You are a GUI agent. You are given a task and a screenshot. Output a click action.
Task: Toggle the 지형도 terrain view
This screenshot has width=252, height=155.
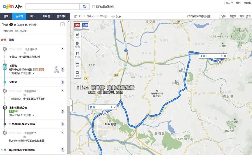coord(233,16)
